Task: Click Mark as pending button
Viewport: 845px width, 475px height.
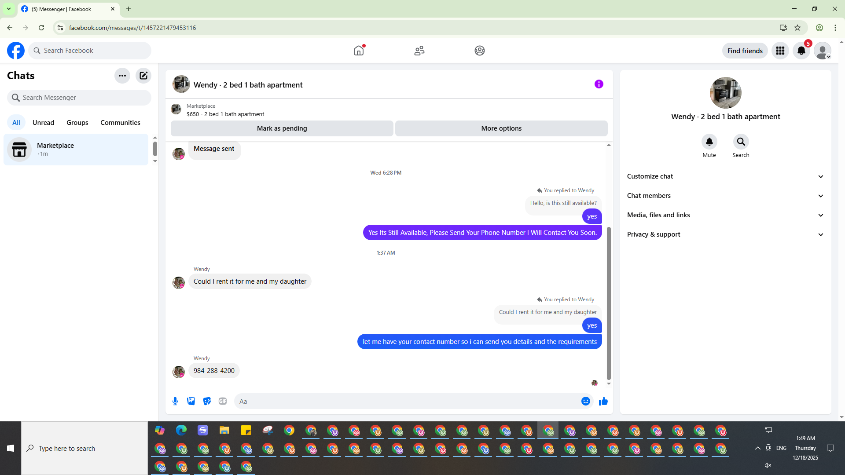Action: pos(282,128)
